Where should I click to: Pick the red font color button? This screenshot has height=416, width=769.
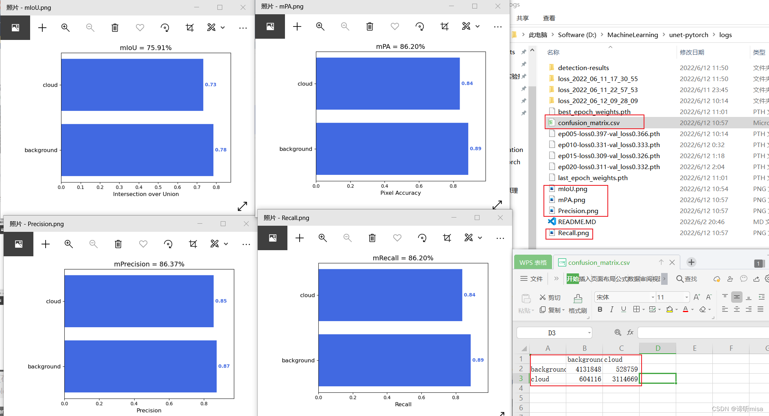pos(686,310)
